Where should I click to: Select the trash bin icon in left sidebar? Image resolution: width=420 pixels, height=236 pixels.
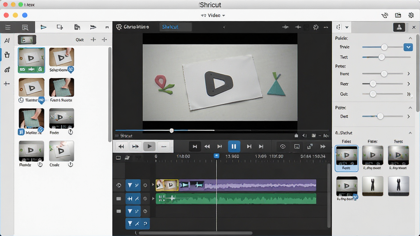click(x=7, y=55)
